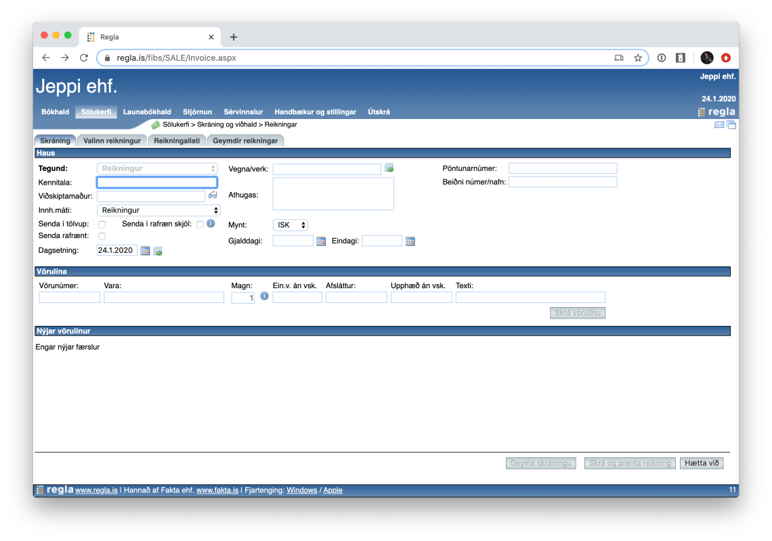The width and height of the screenshot is (772, 541).
Task: Tick the Senda í rafræn skjöl checkbox
Action: (200, 225)
